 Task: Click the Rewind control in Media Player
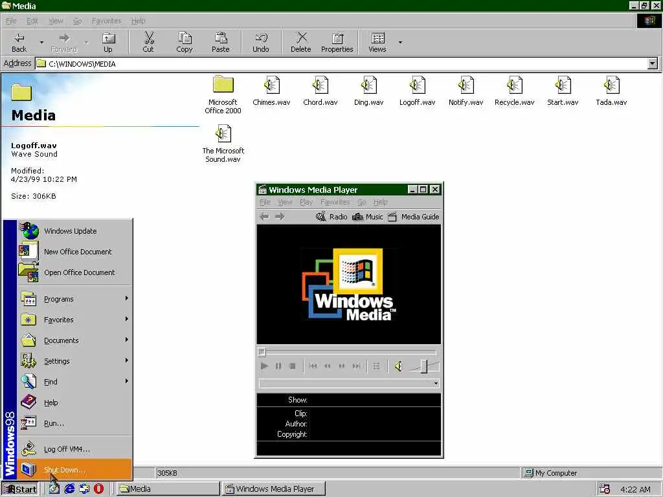pos(327,366)
